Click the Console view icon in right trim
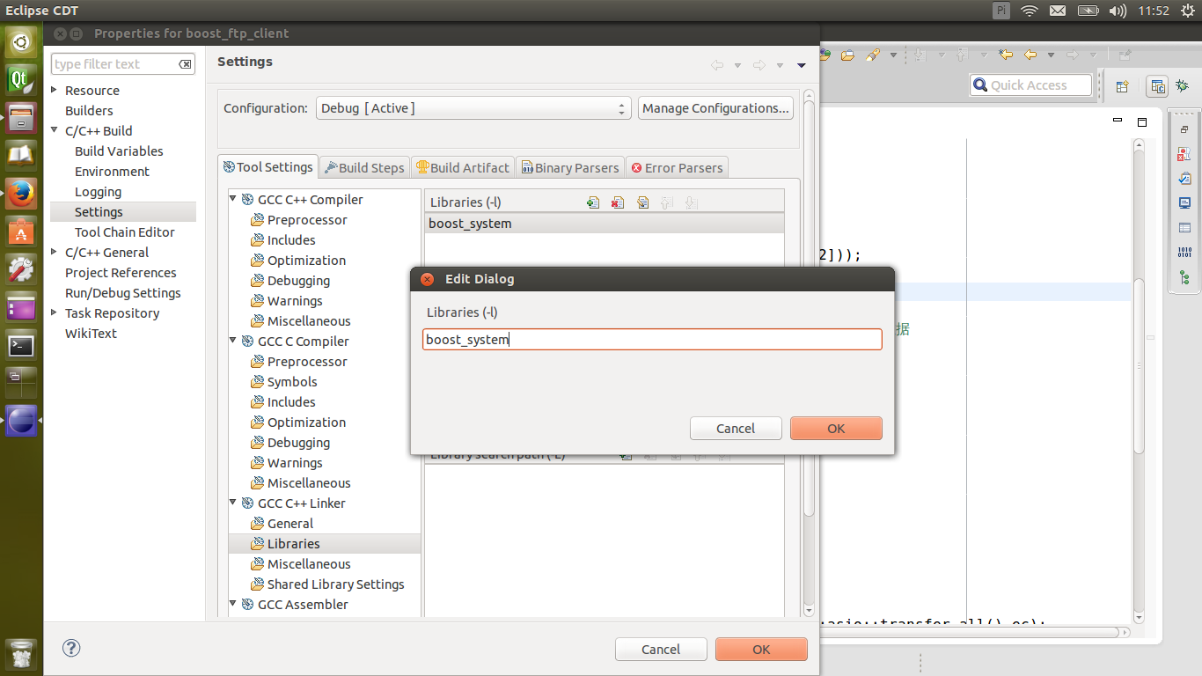Viewport: 1202px width, 676px height. pyautogui.click(x=1184, y=202)
